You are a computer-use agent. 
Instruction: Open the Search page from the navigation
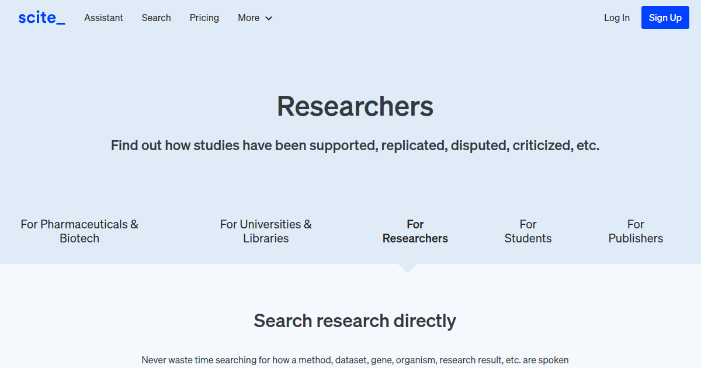[x=156, y=18]
